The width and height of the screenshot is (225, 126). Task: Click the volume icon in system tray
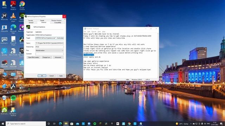click(205, 124)
